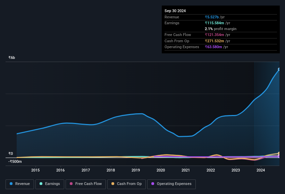Click the 2020 x-axis label

point(161,170)
